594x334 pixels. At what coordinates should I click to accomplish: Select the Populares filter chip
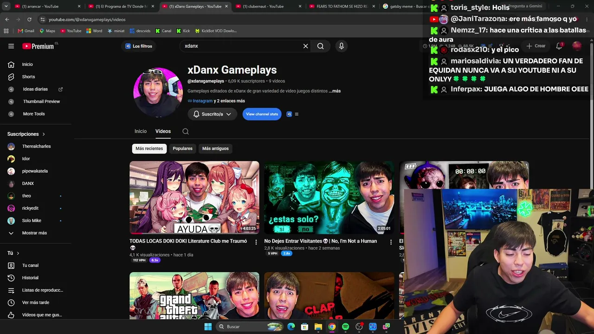tap(182, 148)
